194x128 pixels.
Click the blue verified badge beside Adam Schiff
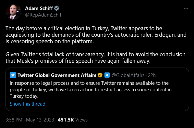[x=57, y=8]
